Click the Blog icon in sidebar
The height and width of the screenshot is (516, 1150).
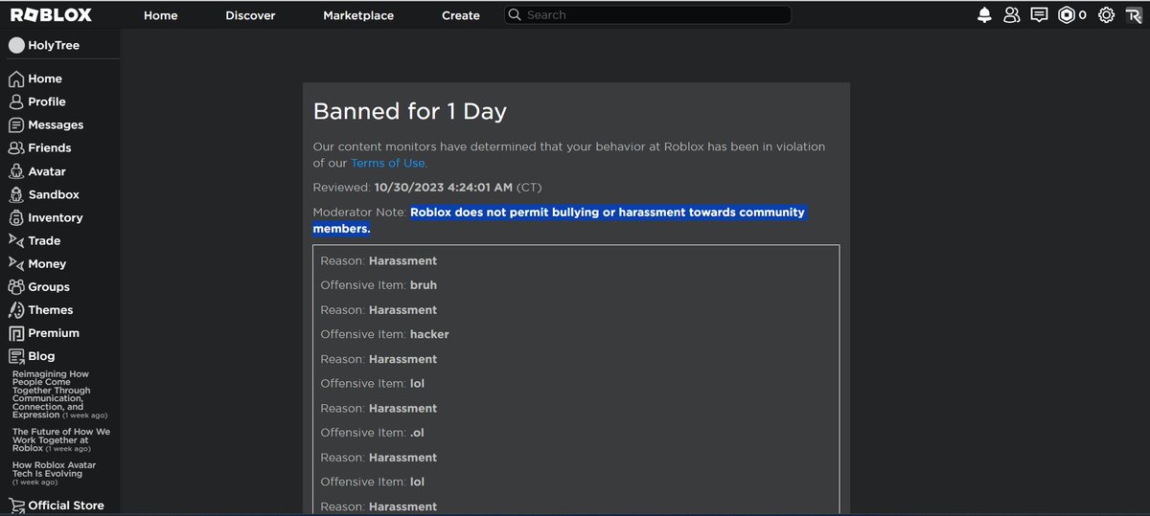pos(16,356)
